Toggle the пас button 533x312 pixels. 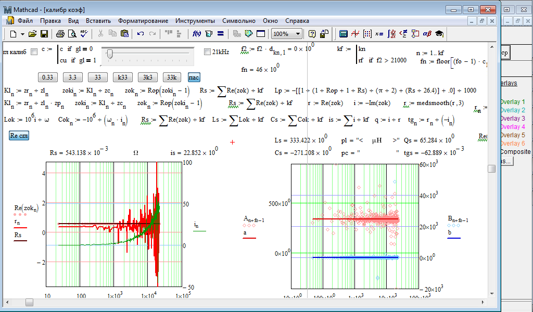[194, 77]
